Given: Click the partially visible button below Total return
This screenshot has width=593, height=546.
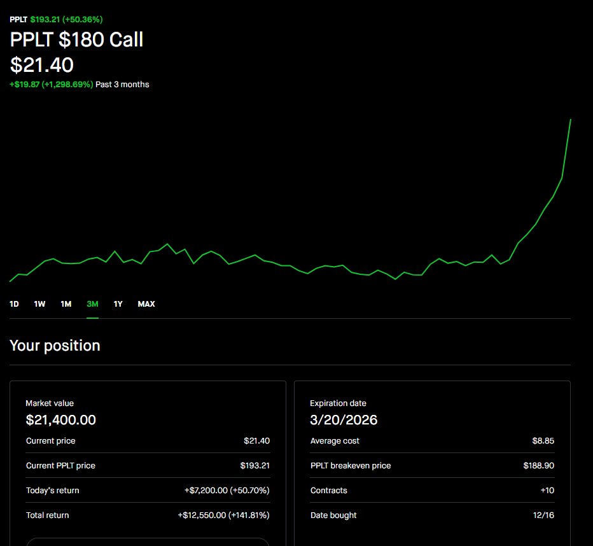Looking at the screenshot, I should 148,542.
